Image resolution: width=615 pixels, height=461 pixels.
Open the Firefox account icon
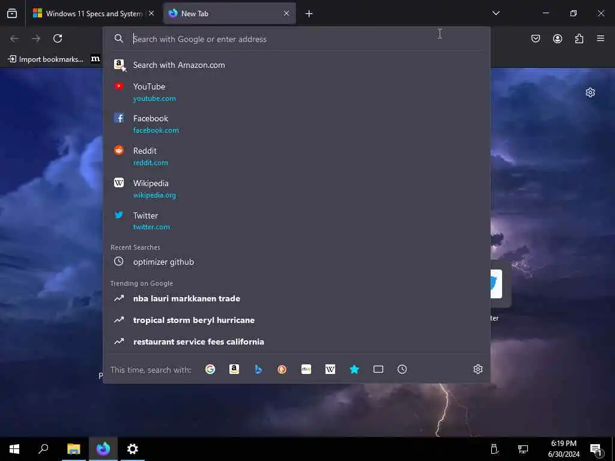557,38
